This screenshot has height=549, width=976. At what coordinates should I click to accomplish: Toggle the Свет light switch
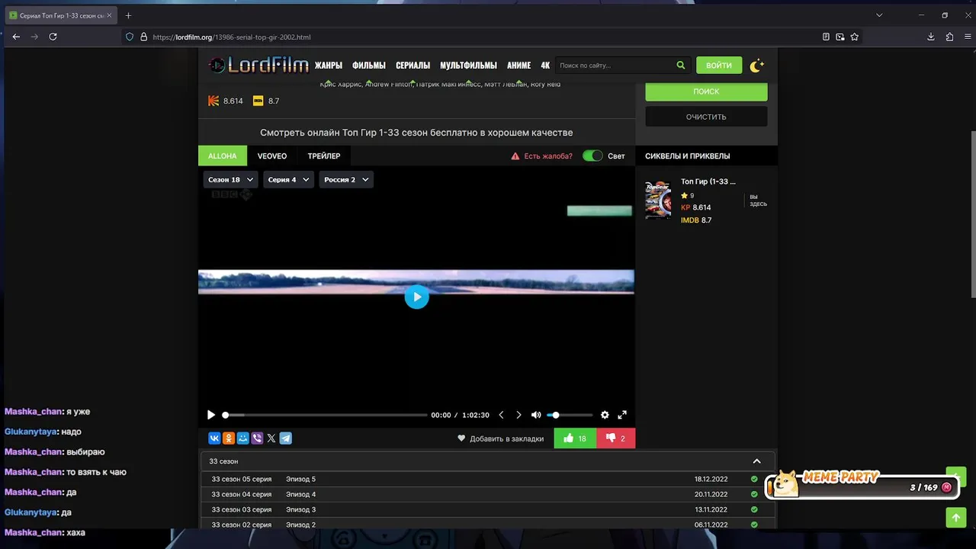tap(592, 156)
